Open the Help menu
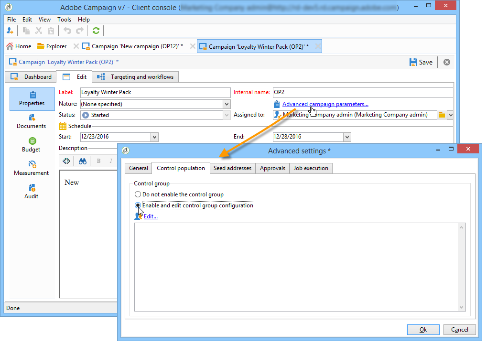The height and width of the screenshot is (355, 497). 84,19
